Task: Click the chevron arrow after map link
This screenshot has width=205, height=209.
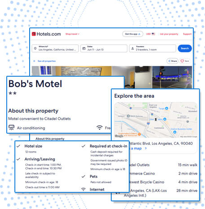Action: pos(146,148)
